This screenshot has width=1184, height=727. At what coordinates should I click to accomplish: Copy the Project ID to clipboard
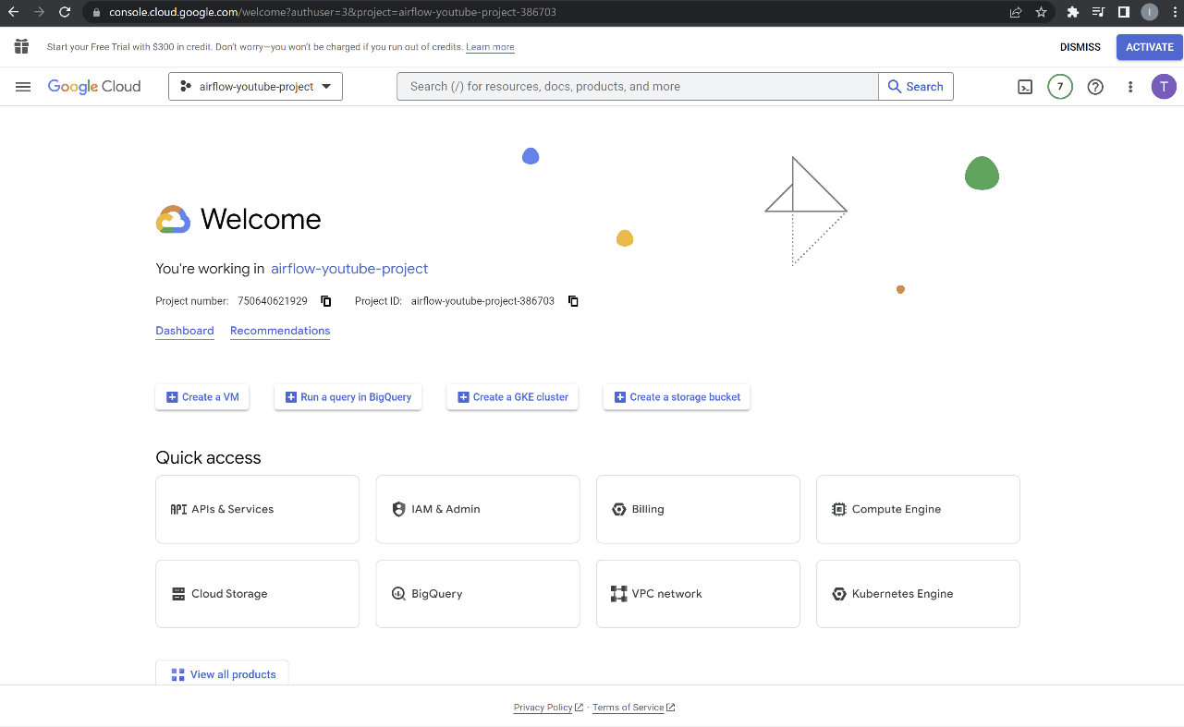(x=573, y=301)
